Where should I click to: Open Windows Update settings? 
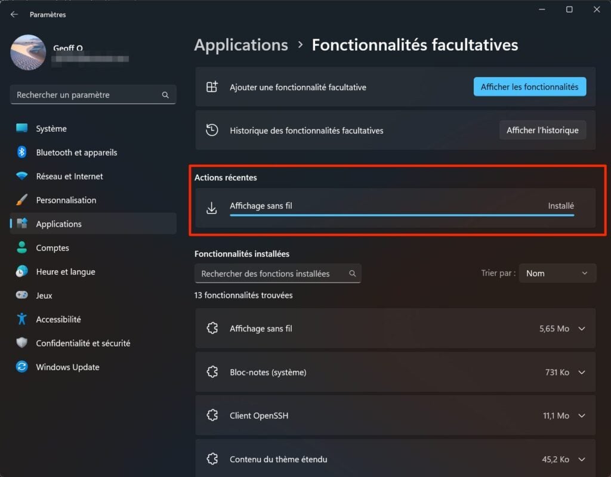[x=93, y=367]
